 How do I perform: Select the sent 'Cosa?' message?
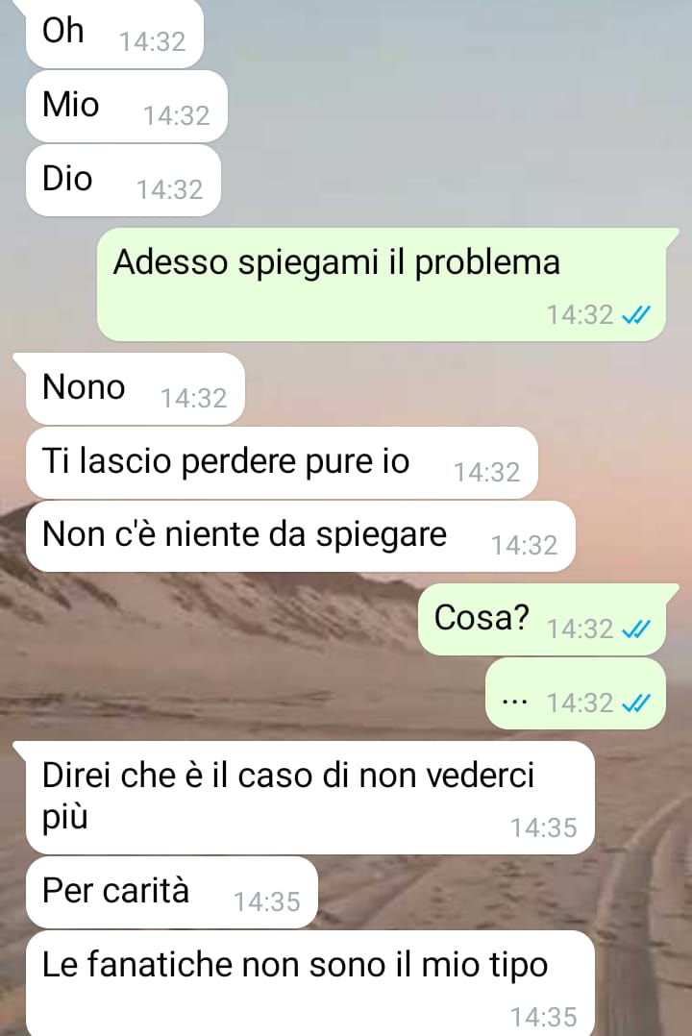pos(544,620)
